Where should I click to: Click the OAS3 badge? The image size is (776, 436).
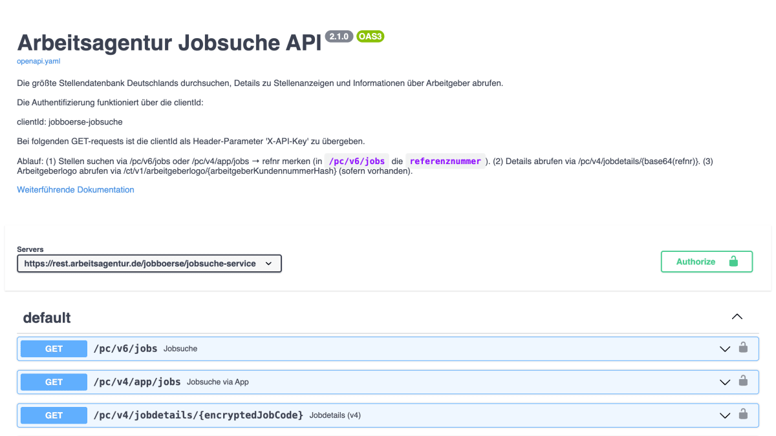pyautogui.click(x=371, y=37)
